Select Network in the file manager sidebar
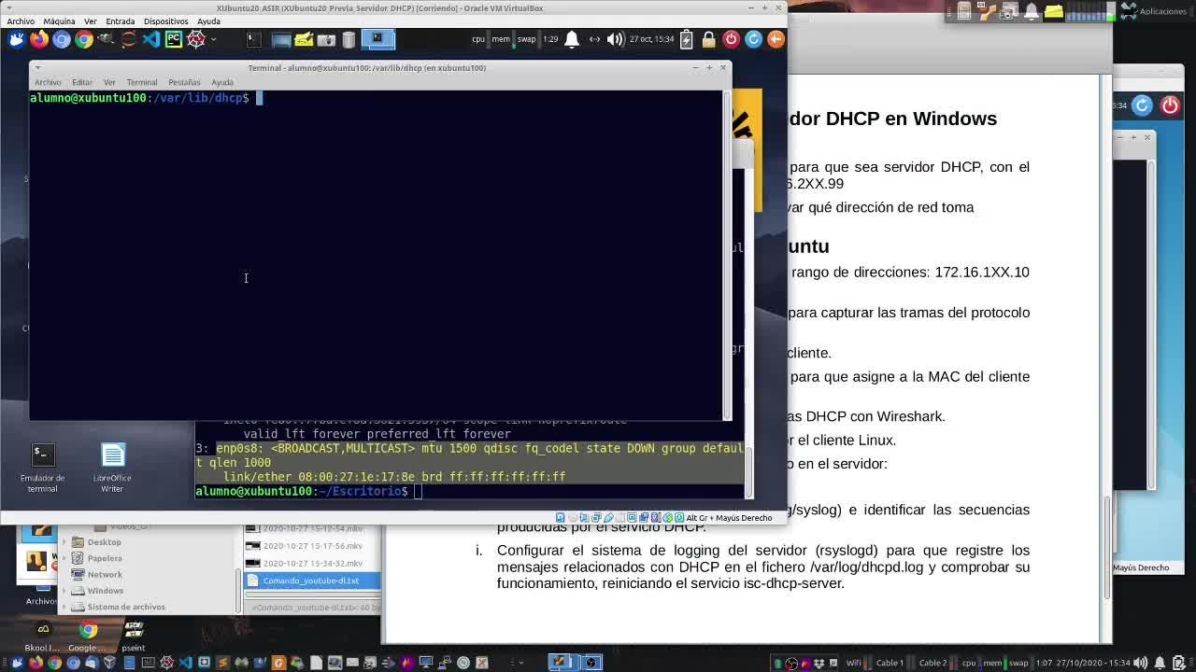 104,575
